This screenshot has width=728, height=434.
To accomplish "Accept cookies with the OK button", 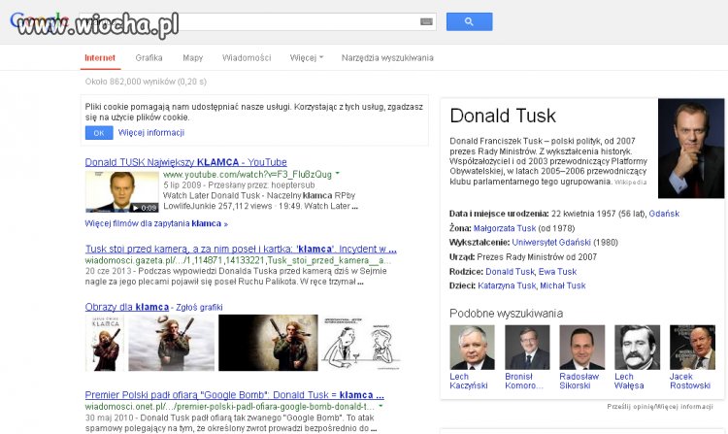I will tap(99, 133).
